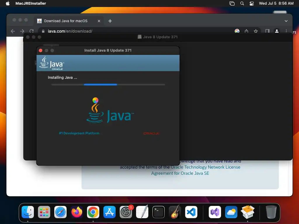Open Finder from the dock
Image resolution: width=299 pixels, height=224 pixels.
(28, 212)
